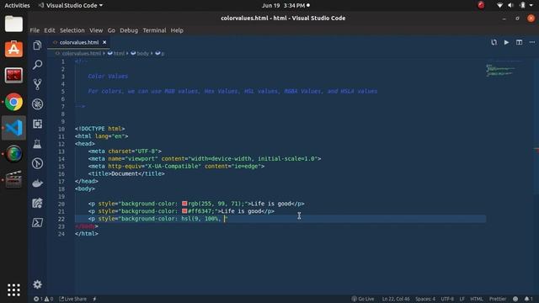
Task: Change end of line sequence LF
Action: pyautogui.click(x=462, y=299)
